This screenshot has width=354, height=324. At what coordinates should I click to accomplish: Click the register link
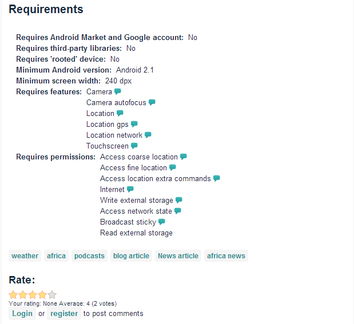pos(64,314)
